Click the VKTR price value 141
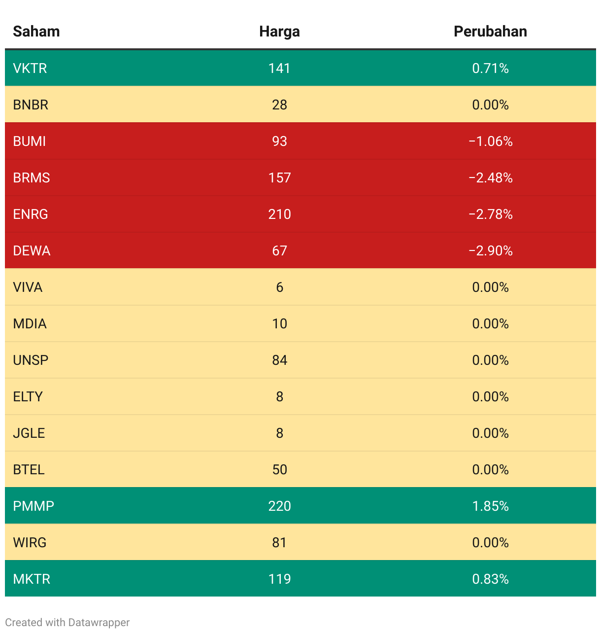Viewport: 601px width, 634px height. click(279, 68)
